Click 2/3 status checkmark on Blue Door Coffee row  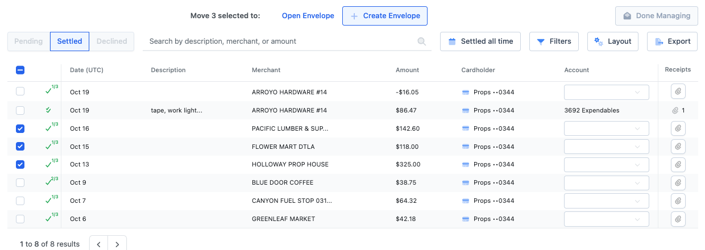coord(52,181)
